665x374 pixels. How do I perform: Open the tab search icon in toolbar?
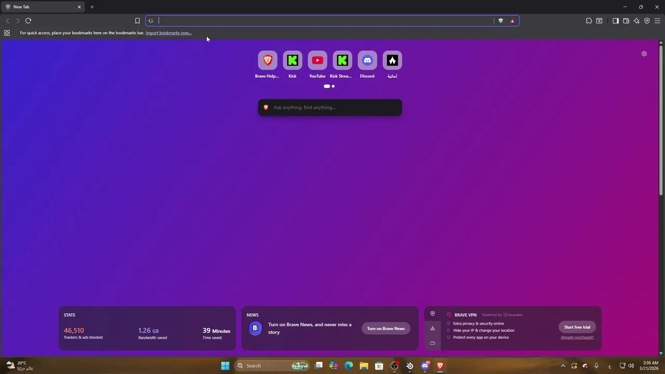(599, 21)
